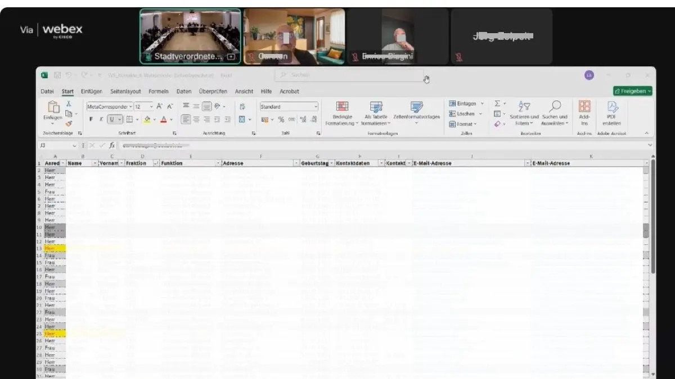The width and height of the screenshot is (675, 379).
Task: Click the increase indent icon
Action: [228, 119]
